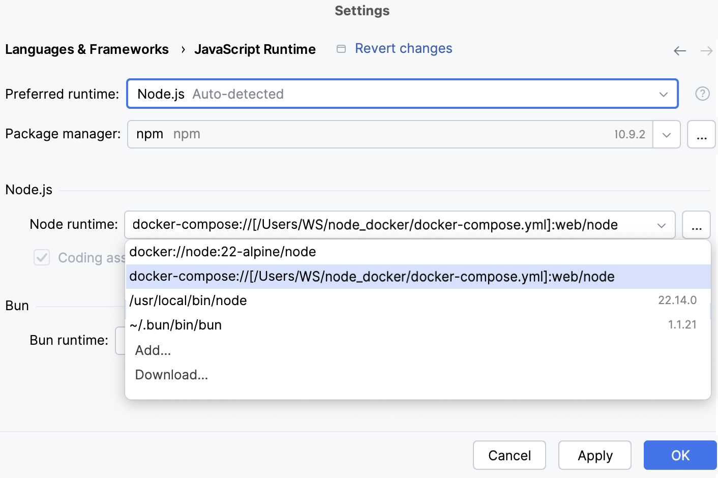Click the browse ellipsis next to Node runtime
718x478 pixels.
coord(696,225)
